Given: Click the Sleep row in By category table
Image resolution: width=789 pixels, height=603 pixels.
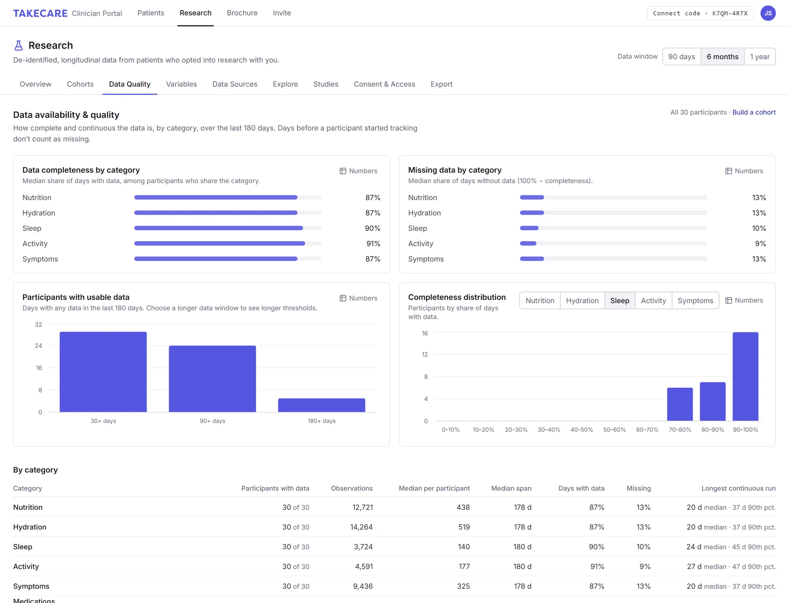Looking at the screenshot, I should 394,547.
